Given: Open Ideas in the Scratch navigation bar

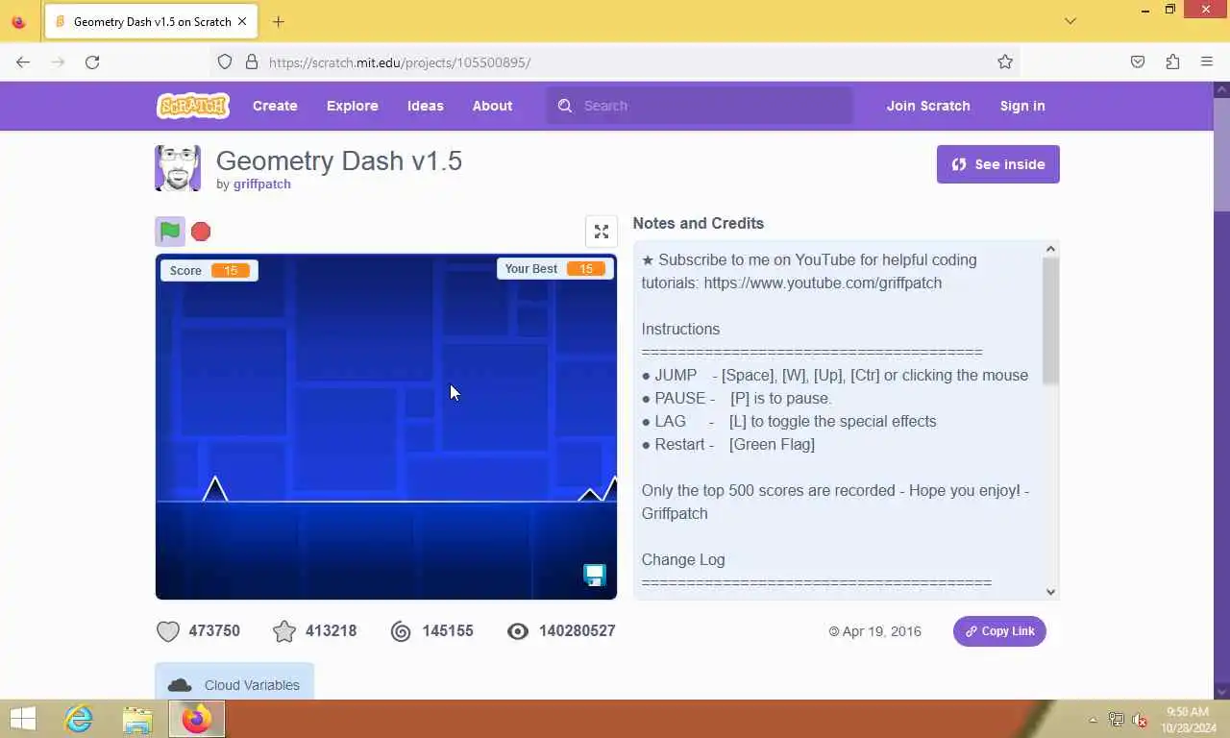Looking at the screenshot, I should click(x=426, y=106).
